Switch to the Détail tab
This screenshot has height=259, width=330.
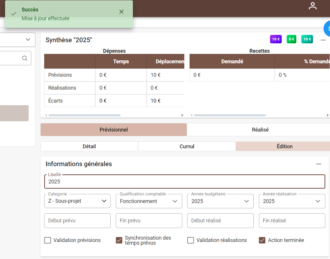[89, 146]
